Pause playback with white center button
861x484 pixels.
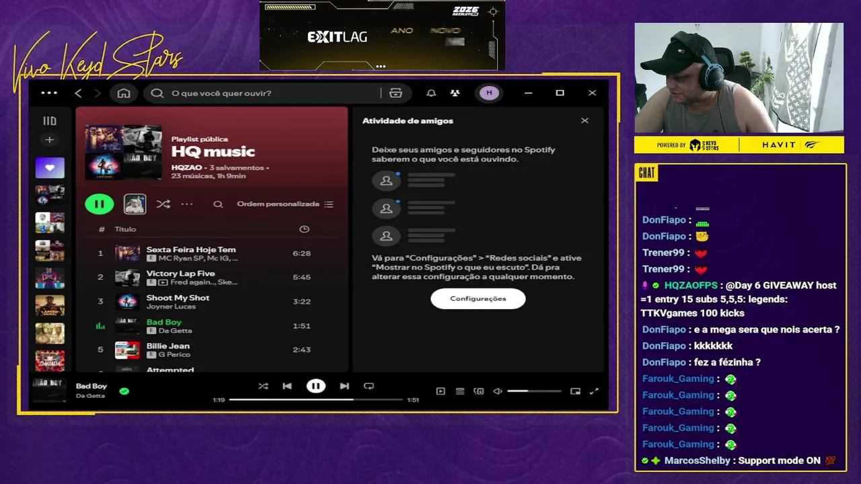(315, 386)
